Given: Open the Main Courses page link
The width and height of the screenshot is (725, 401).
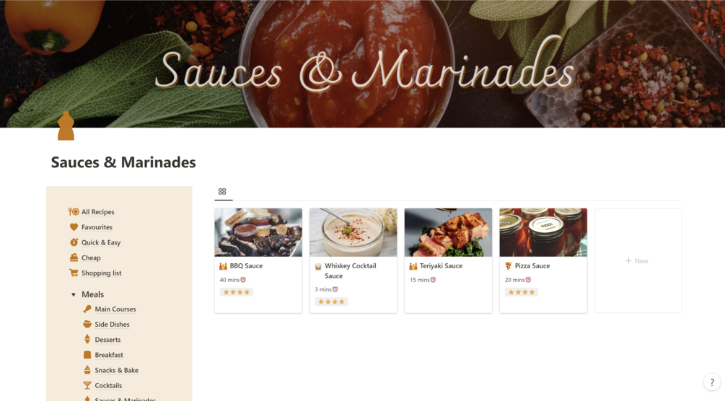Looking at the screenshot, I should tap(115, 309).
